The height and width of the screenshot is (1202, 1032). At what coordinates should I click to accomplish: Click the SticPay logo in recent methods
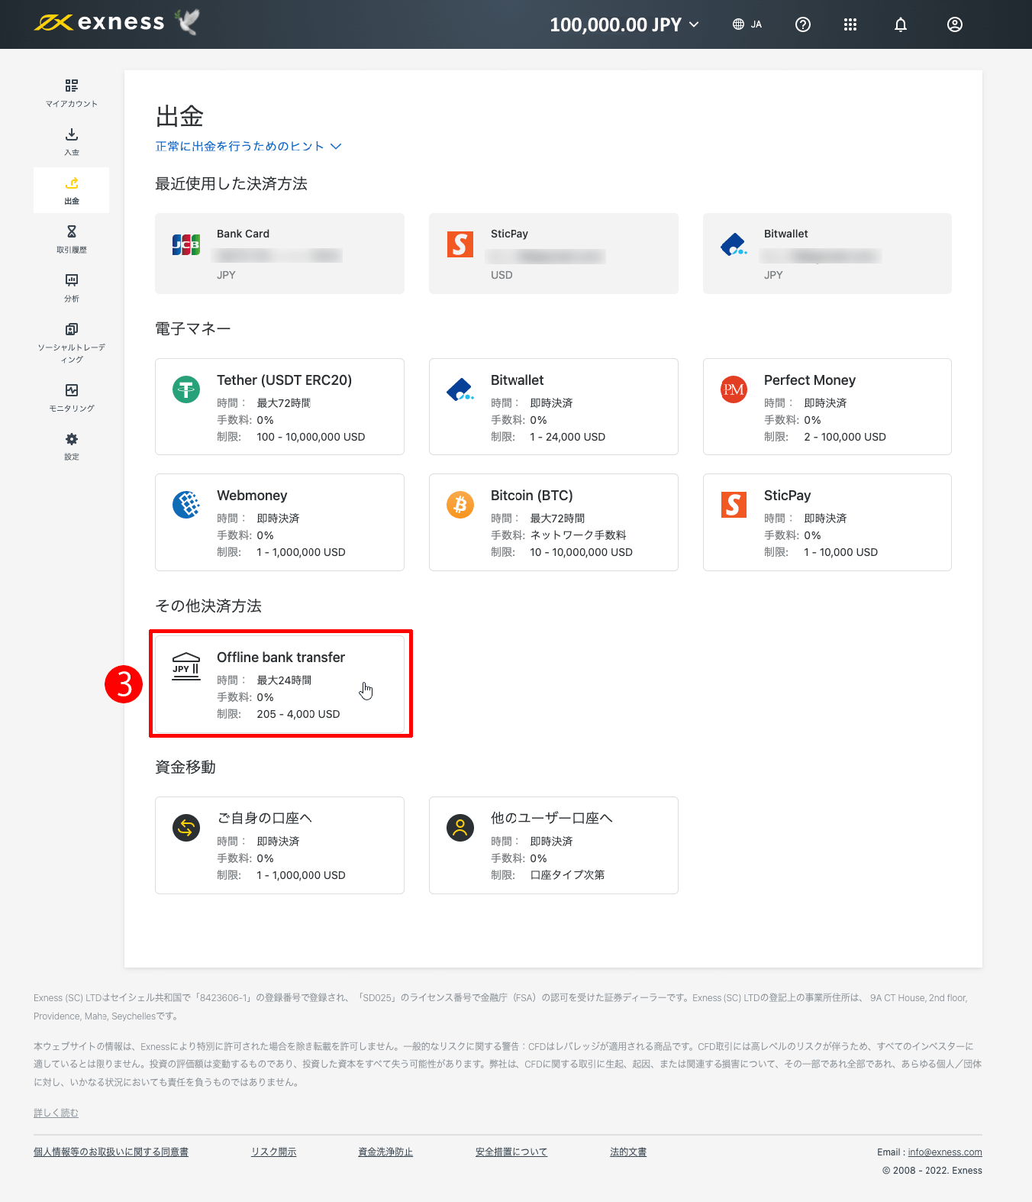tap(460, 244)
